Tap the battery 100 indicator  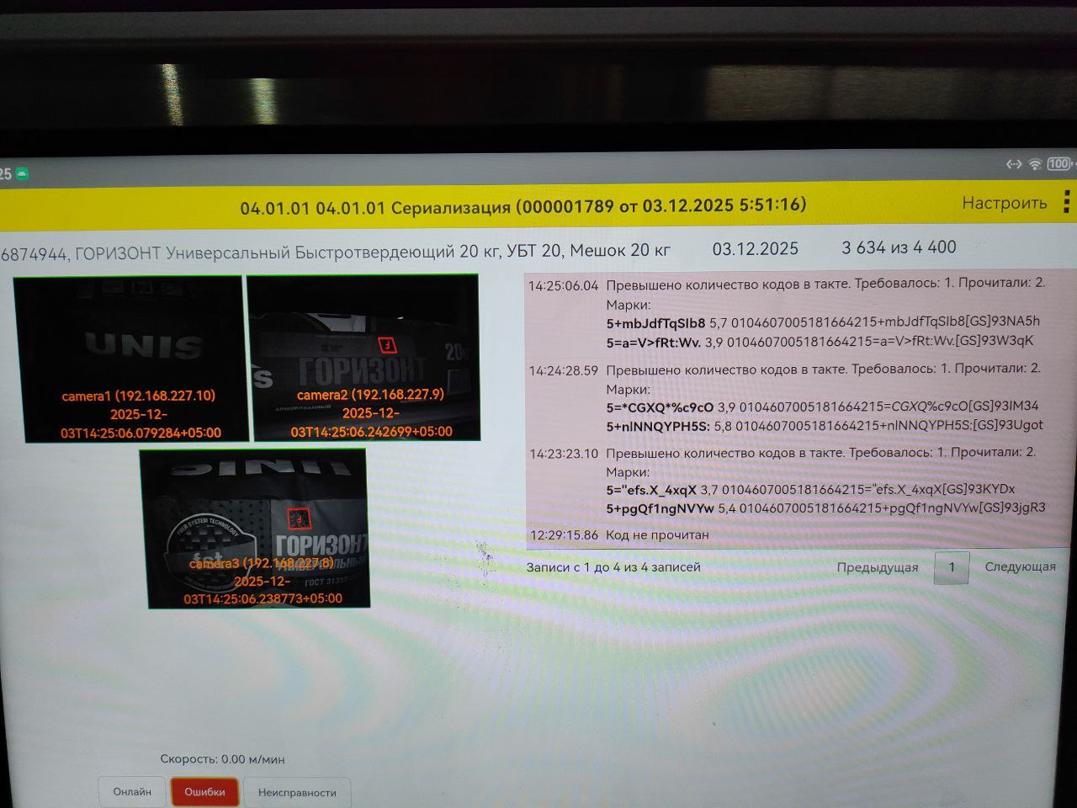coord(1058,164)
